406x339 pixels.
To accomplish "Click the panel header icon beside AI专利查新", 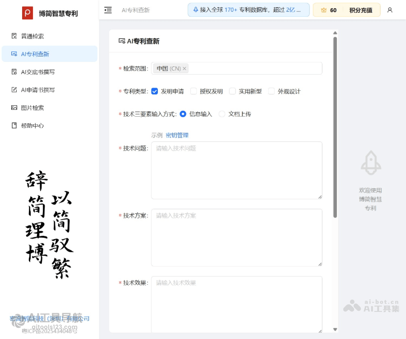I will pos(122,41).
